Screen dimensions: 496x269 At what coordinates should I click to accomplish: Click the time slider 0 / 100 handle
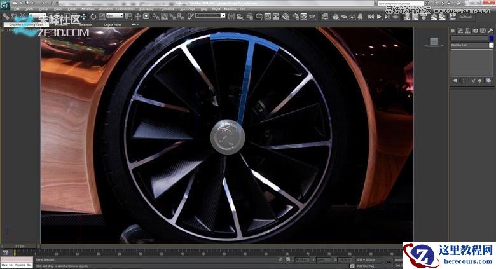point(20,246)
